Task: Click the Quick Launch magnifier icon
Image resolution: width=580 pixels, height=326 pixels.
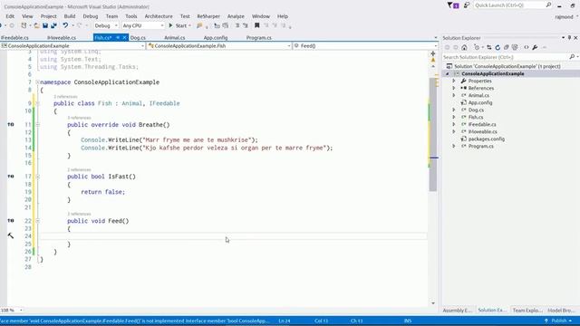Action: (548, 5)
